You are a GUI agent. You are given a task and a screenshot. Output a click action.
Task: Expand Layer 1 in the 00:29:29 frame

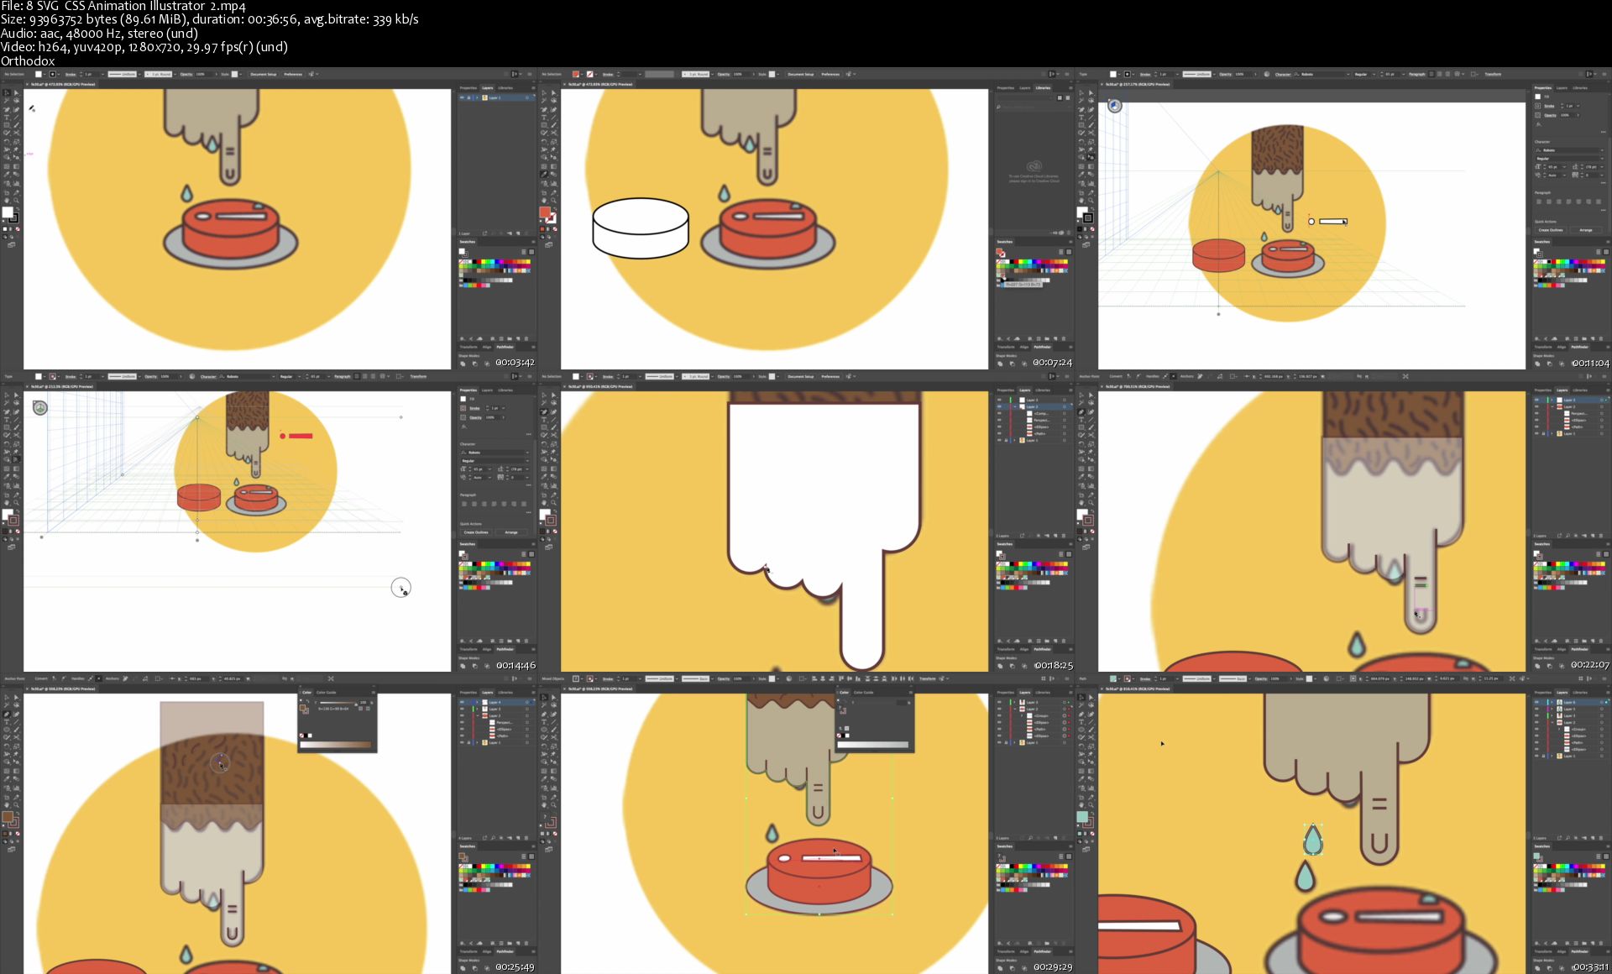pos(1014,742)
